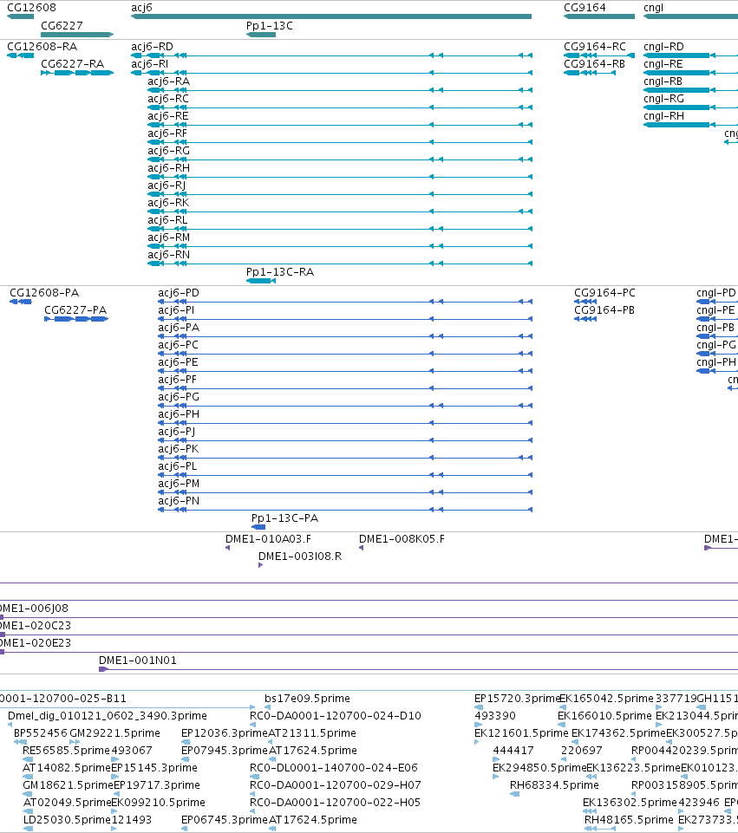Click CG9164-RC transcript label
Viewport: 738px width, 833px height.
pos(595,47)
